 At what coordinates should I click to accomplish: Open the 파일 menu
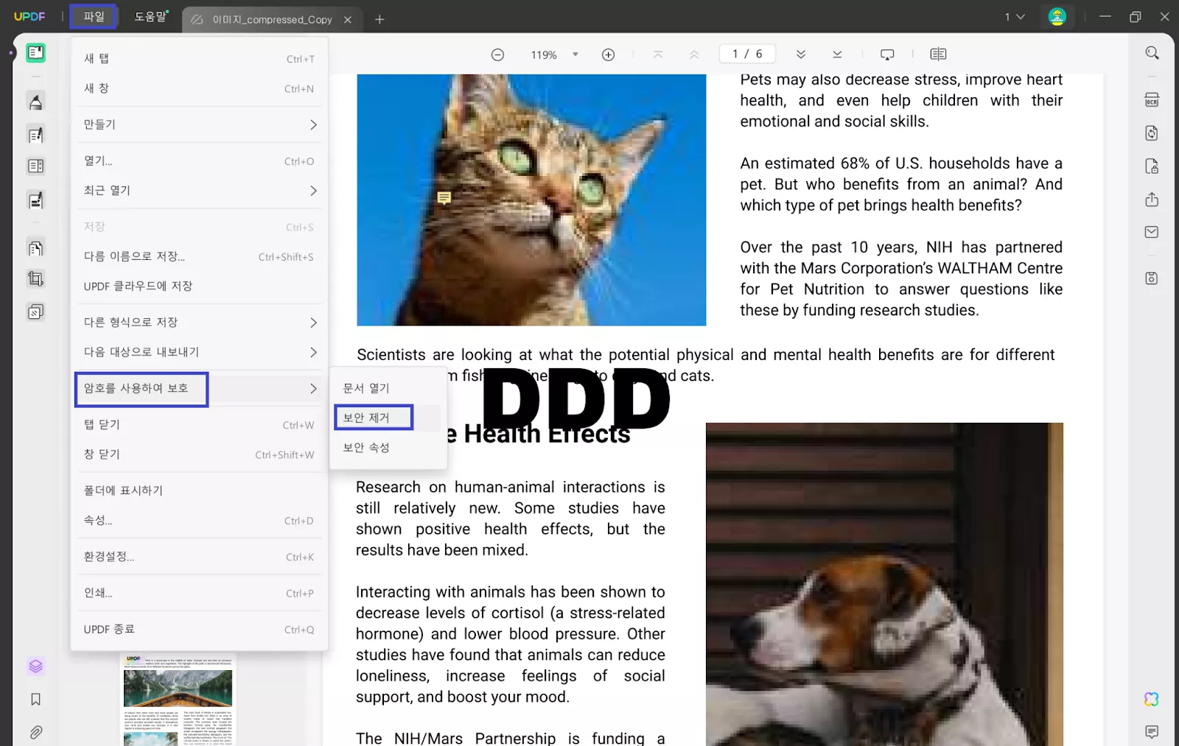[94, 16]
